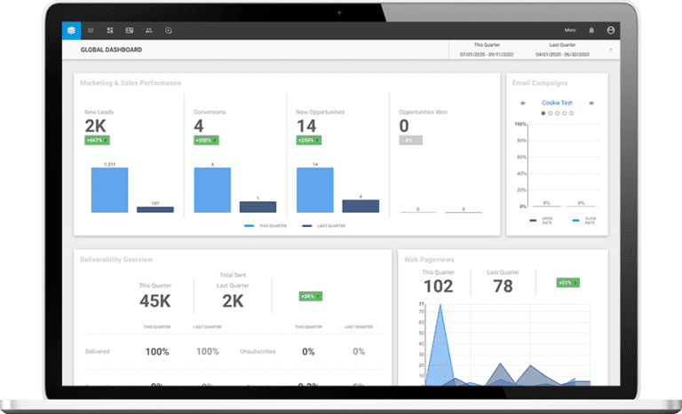Expand the date range dropdown arrow
This screenshot has height=414, width=682.
coord(610,50)
